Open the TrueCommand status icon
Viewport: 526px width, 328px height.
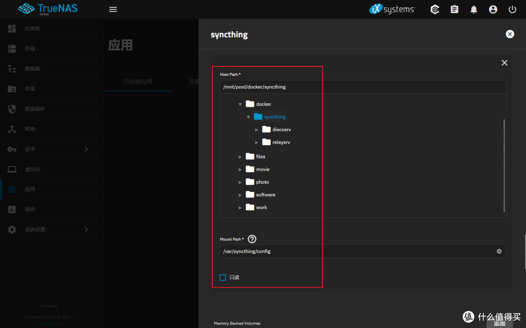click(435, 9)
